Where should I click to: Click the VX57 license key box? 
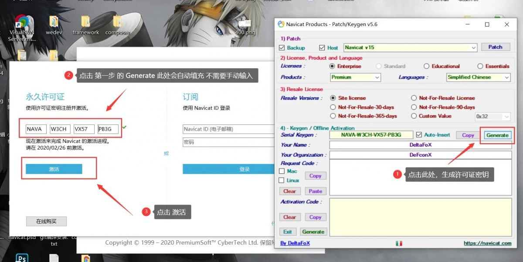[x=84, y=129]
